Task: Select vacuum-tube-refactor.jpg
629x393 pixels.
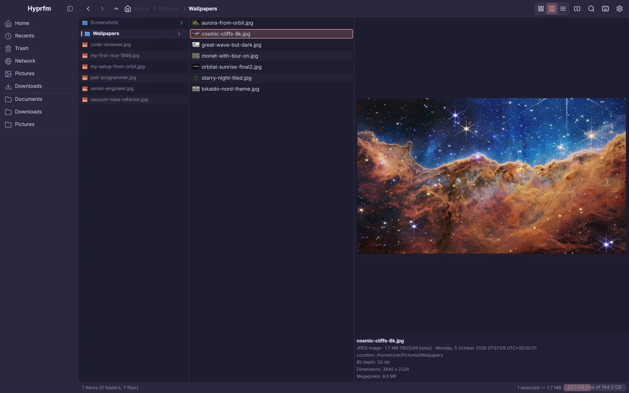Action: (x=134, y=100)
